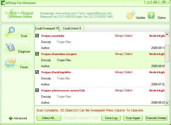
Task: Click the ARSwp title bar app icon
Action: (3, 3)
